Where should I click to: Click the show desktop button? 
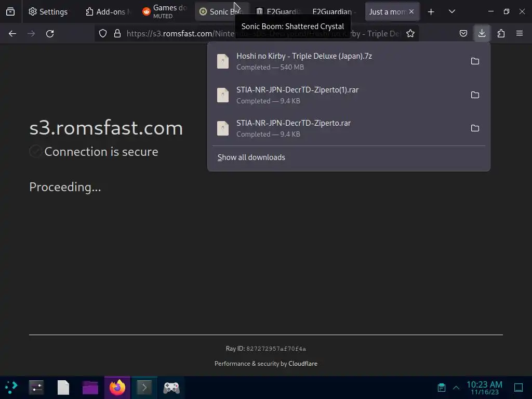[x=518, y=388]
